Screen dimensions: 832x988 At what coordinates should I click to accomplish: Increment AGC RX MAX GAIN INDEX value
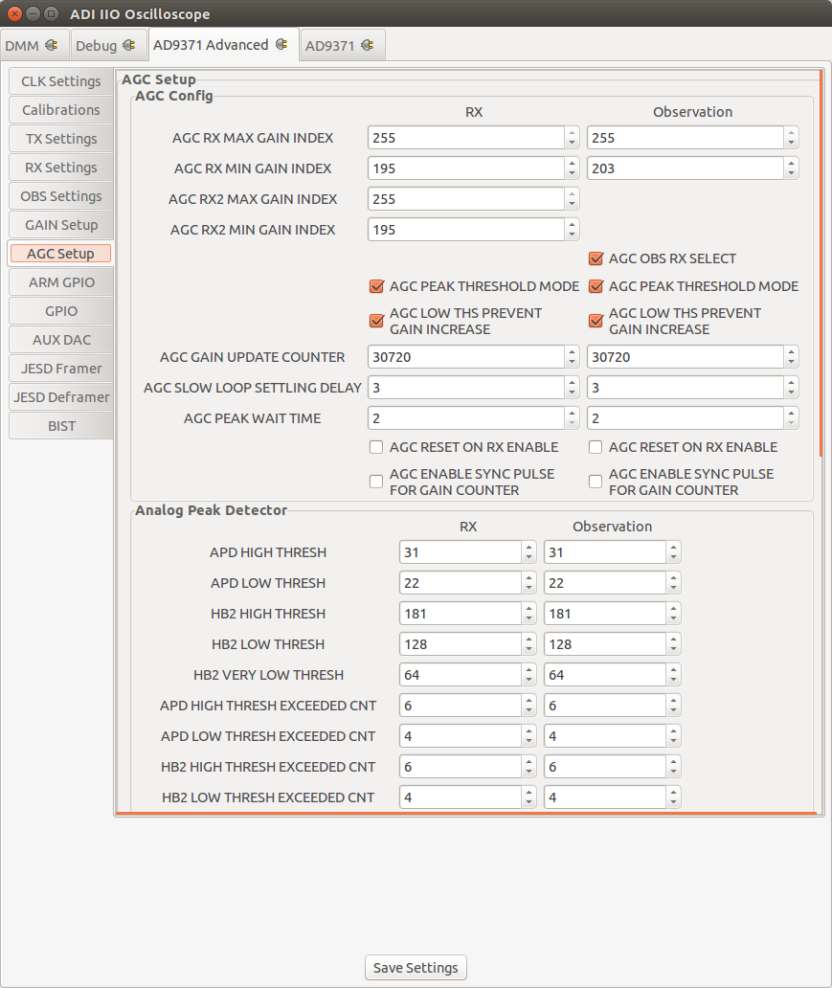572,133
